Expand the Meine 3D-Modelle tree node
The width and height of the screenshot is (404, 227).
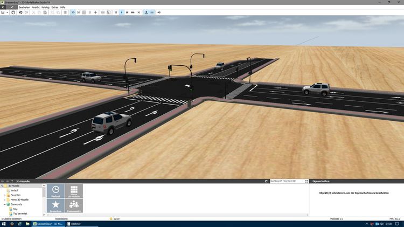click(5, 200)
